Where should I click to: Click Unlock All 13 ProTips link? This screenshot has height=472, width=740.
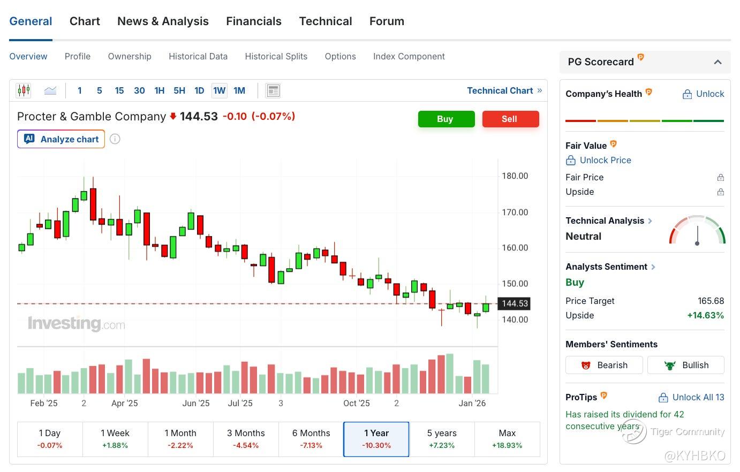point(691,397)
